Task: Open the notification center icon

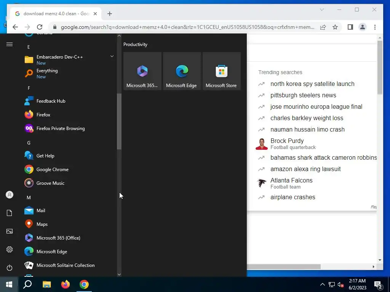Action: point(378,284)
